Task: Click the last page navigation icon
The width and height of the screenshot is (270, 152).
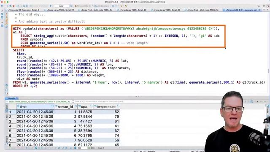Action: (59, 148)
